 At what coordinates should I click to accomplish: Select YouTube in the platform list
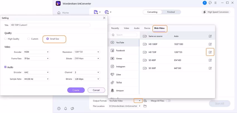click(124, 42)
